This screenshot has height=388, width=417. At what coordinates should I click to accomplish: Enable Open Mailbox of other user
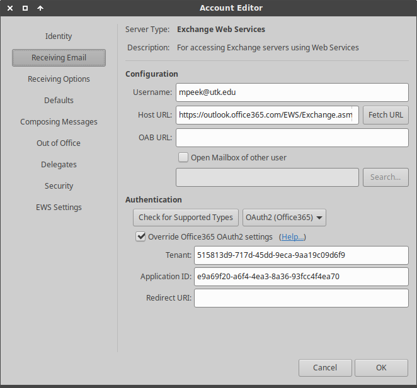click(183, 157)
